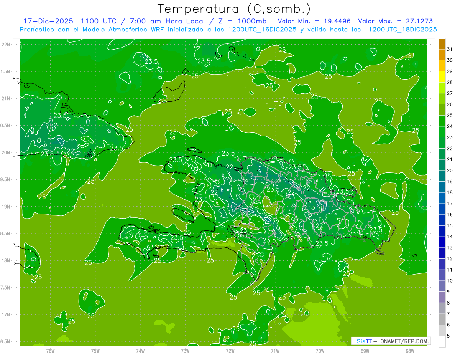Pick the legend swatch between 5 and 6
Viewport: 460px width, 356px height.
click(442, 330)
